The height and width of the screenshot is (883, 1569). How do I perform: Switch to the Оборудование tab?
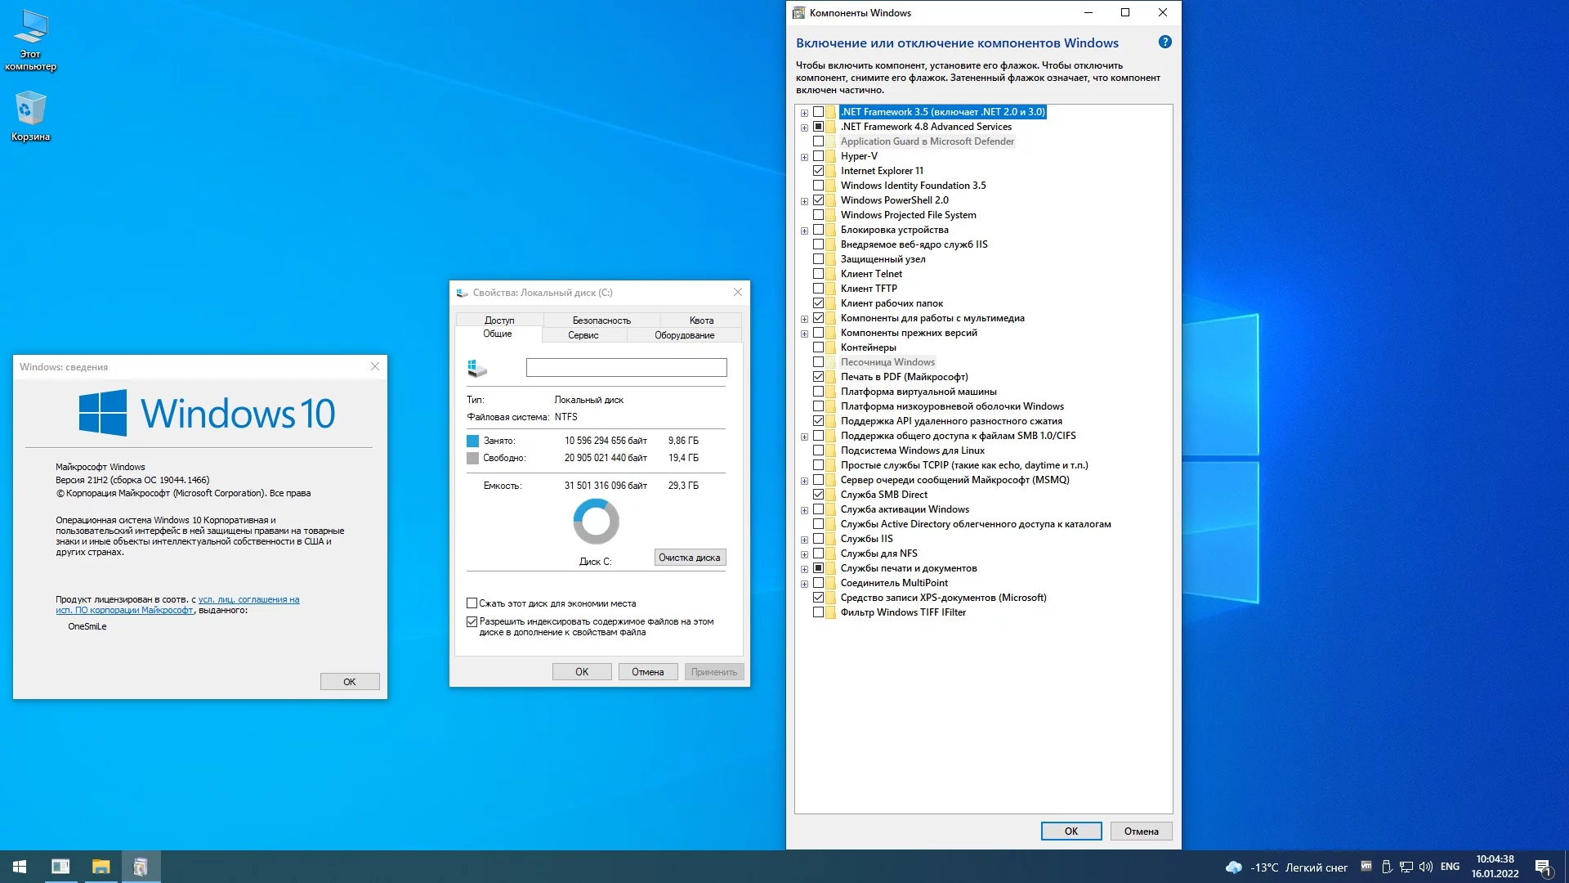click(x=684, y=335)
